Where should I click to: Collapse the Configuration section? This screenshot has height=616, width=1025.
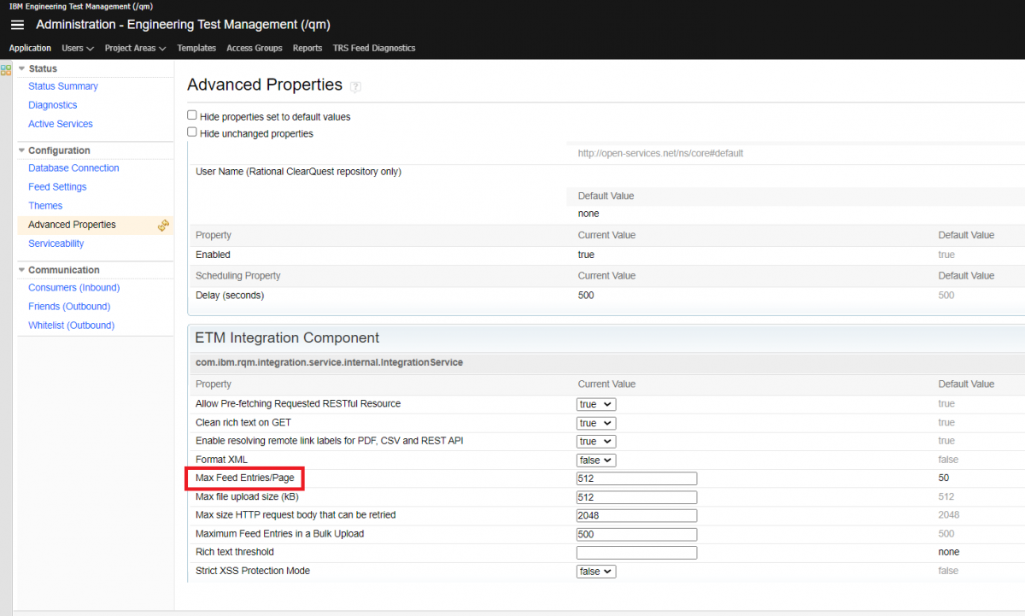22,150
